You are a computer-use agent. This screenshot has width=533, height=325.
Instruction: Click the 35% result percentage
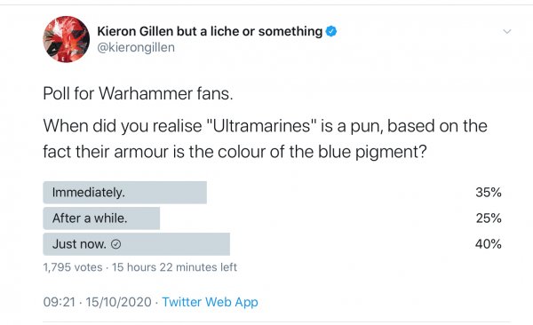pyautogui.click(x=489, y=193)
